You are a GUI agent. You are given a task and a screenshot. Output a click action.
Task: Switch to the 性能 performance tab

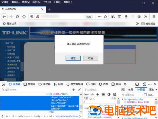(91, 84)
